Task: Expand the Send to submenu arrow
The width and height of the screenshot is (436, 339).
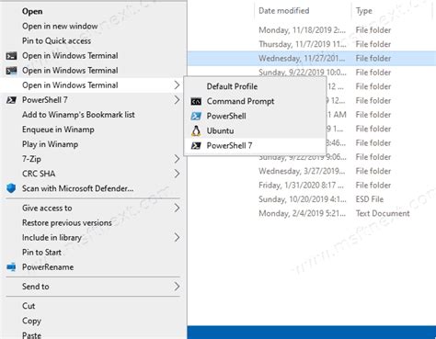Action: [177, 287]
